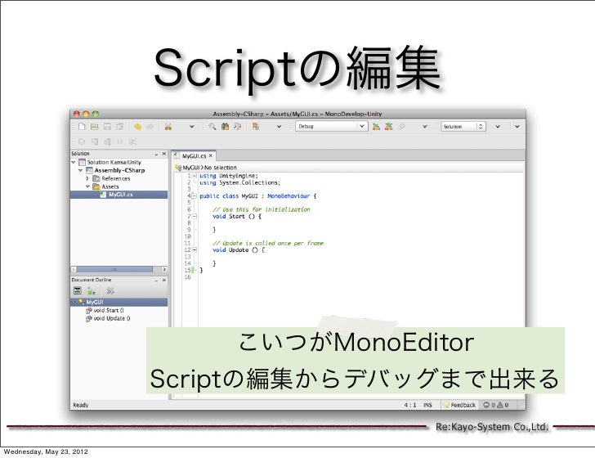
Task: Click the Ready status text
Action: 80,405
